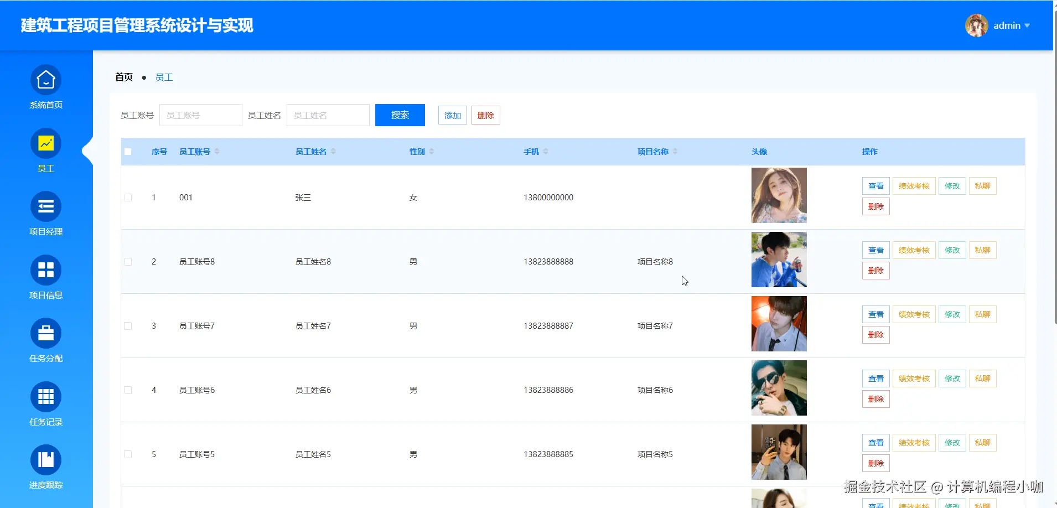
Task: Click the admin user avatar
Action: tap(977, 25)
